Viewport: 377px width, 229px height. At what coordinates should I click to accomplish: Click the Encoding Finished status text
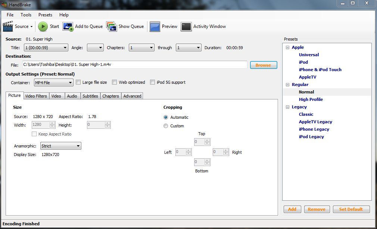21,224
